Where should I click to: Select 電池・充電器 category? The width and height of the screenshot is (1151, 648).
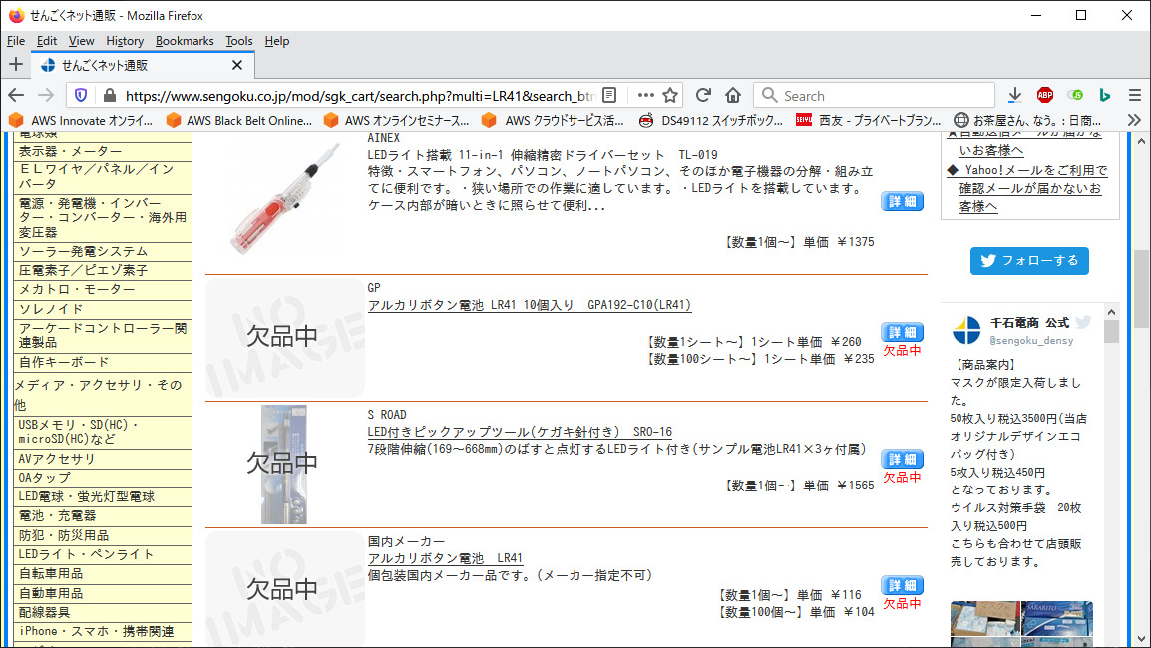[103, 516]
